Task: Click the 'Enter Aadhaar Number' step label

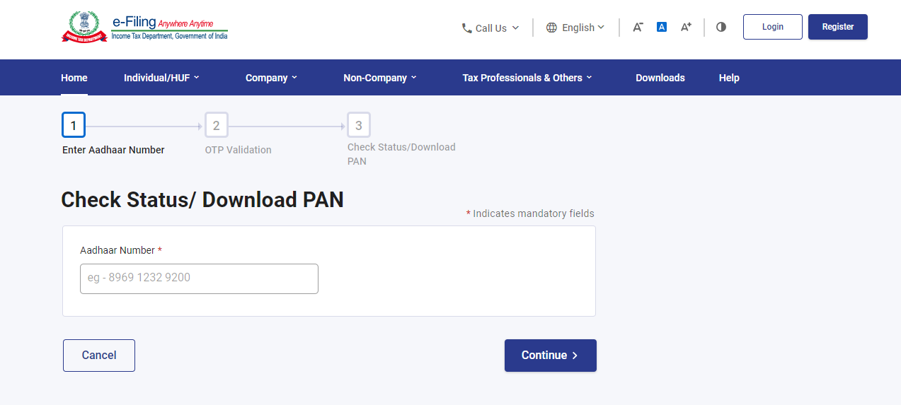Action: (x=113, y=150)
